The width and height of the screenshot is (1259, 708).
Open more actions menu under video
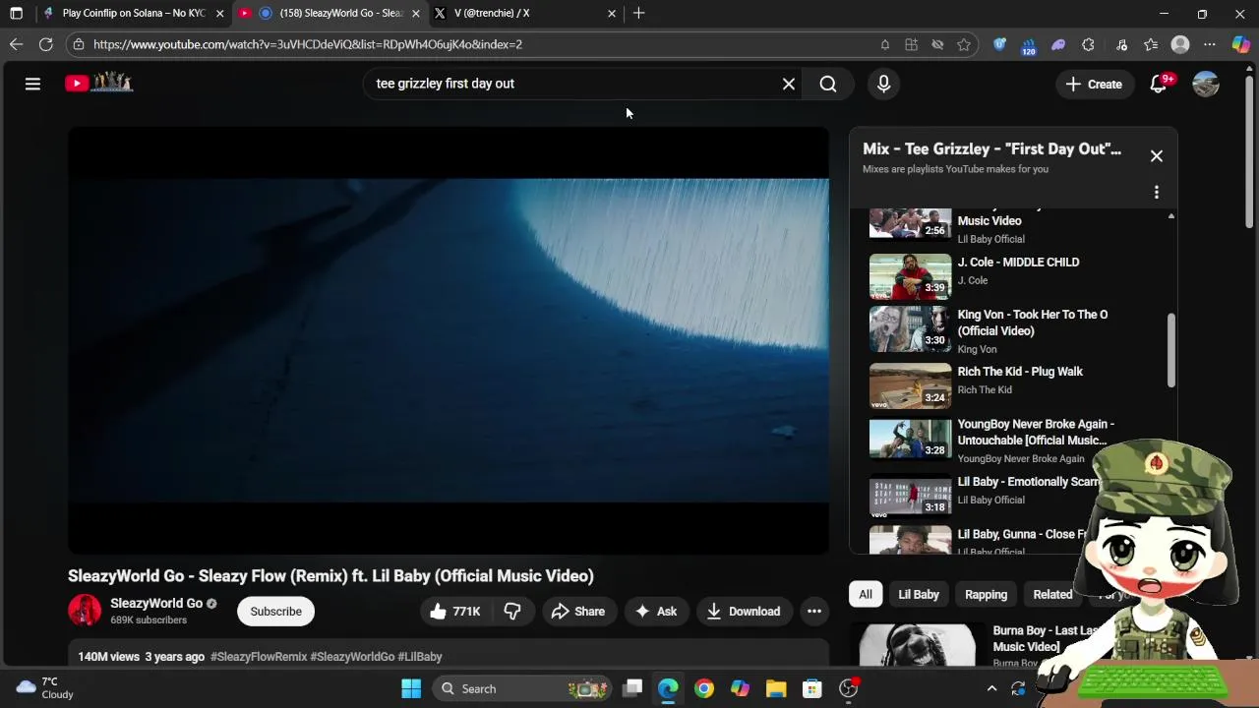[813, 611]
